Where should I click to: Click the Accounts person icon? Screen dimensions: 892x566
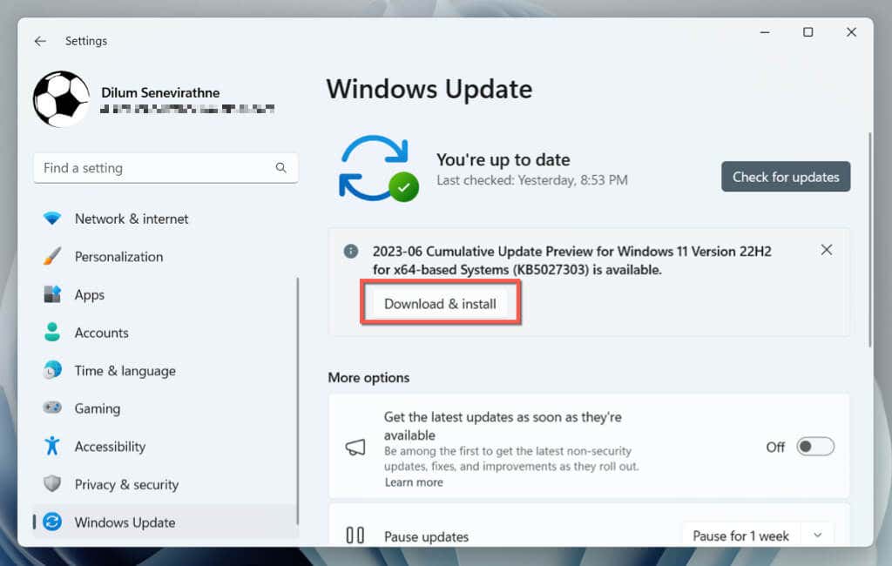tap(52, 333)
